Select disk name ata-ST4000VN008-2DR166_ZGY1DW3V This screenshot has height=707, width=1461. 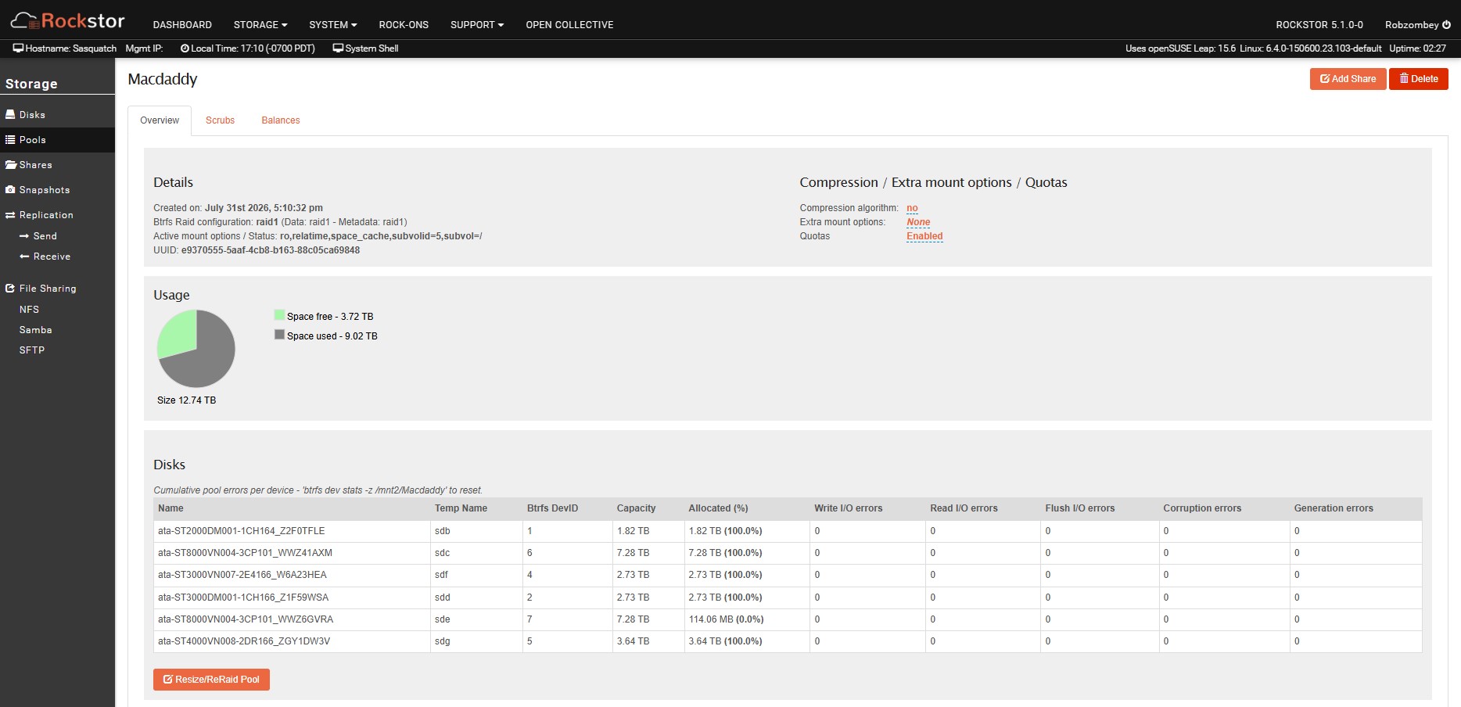click(244, 641)
